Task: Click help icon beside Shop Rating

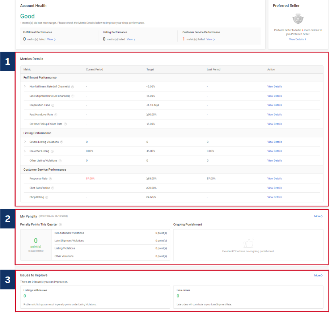Action: [47, 197]
